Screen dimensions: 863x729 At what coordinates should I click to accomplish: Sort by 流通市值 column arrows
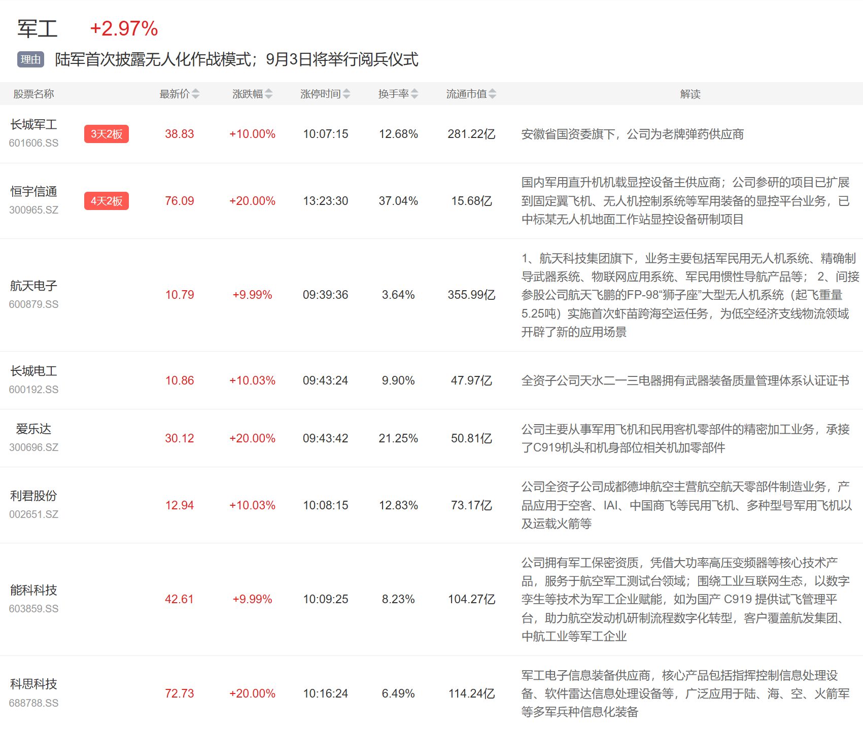click(x=492, y=94)
